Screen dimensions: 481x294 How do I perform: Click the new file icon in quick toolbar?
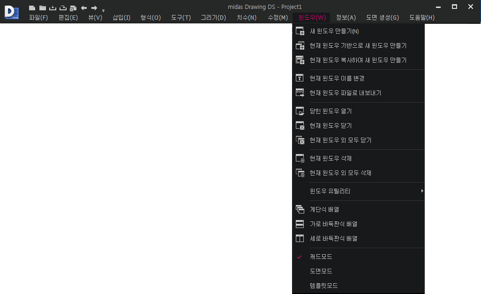point(32,8)
